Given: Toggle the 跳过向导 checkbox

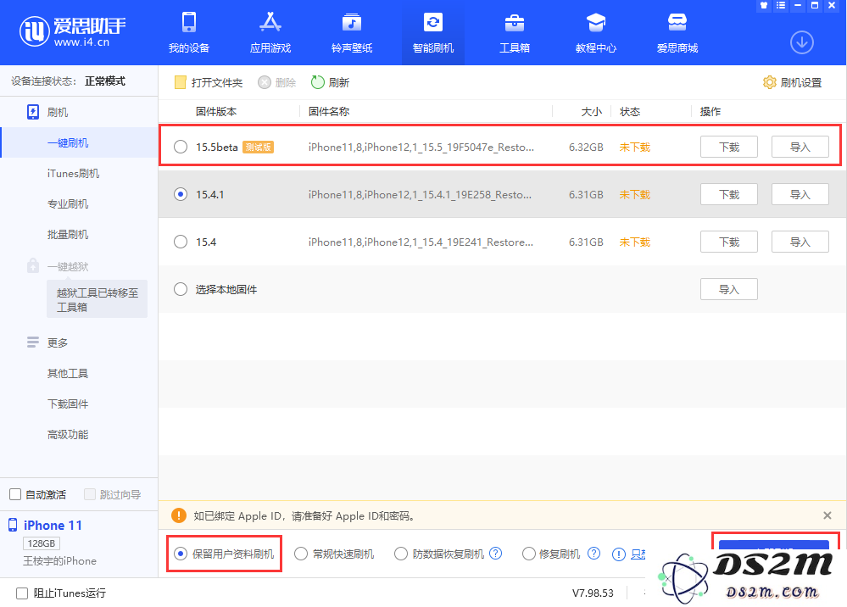Looking at the screenshot, I should (90, 494).
